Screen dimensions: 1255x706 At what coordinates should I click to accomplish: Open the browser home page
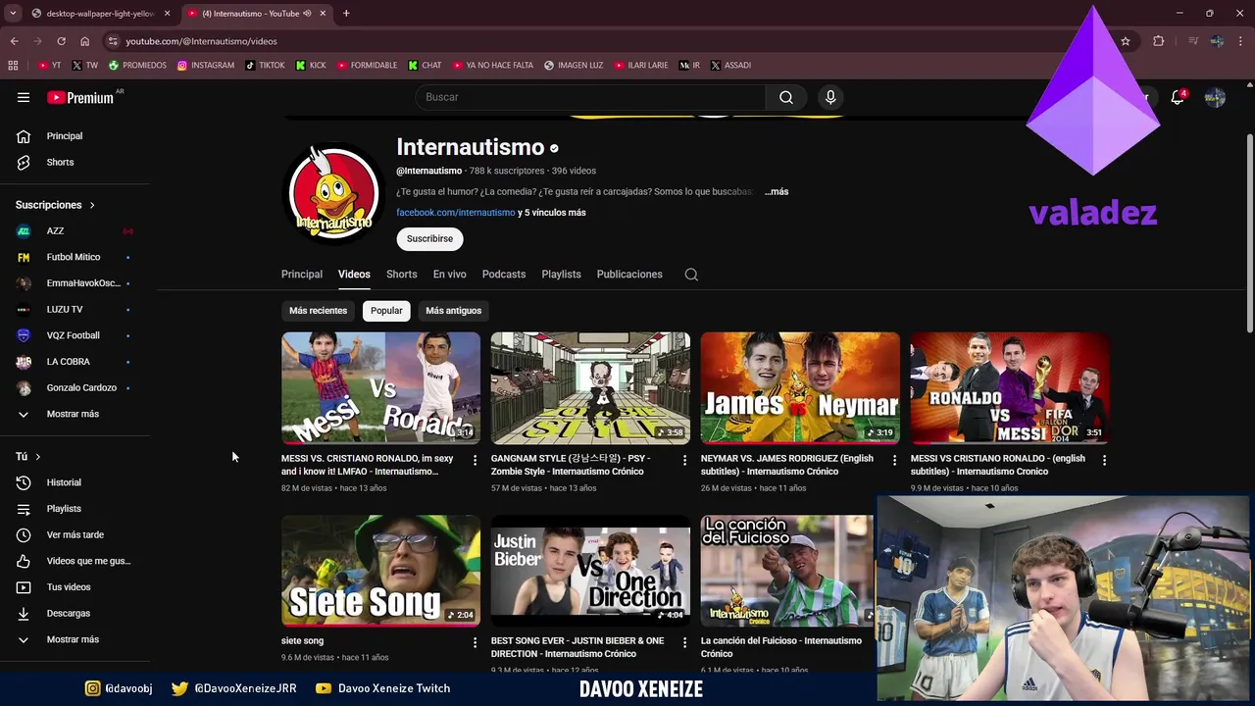pyautogui.click(x=84, y=41)
